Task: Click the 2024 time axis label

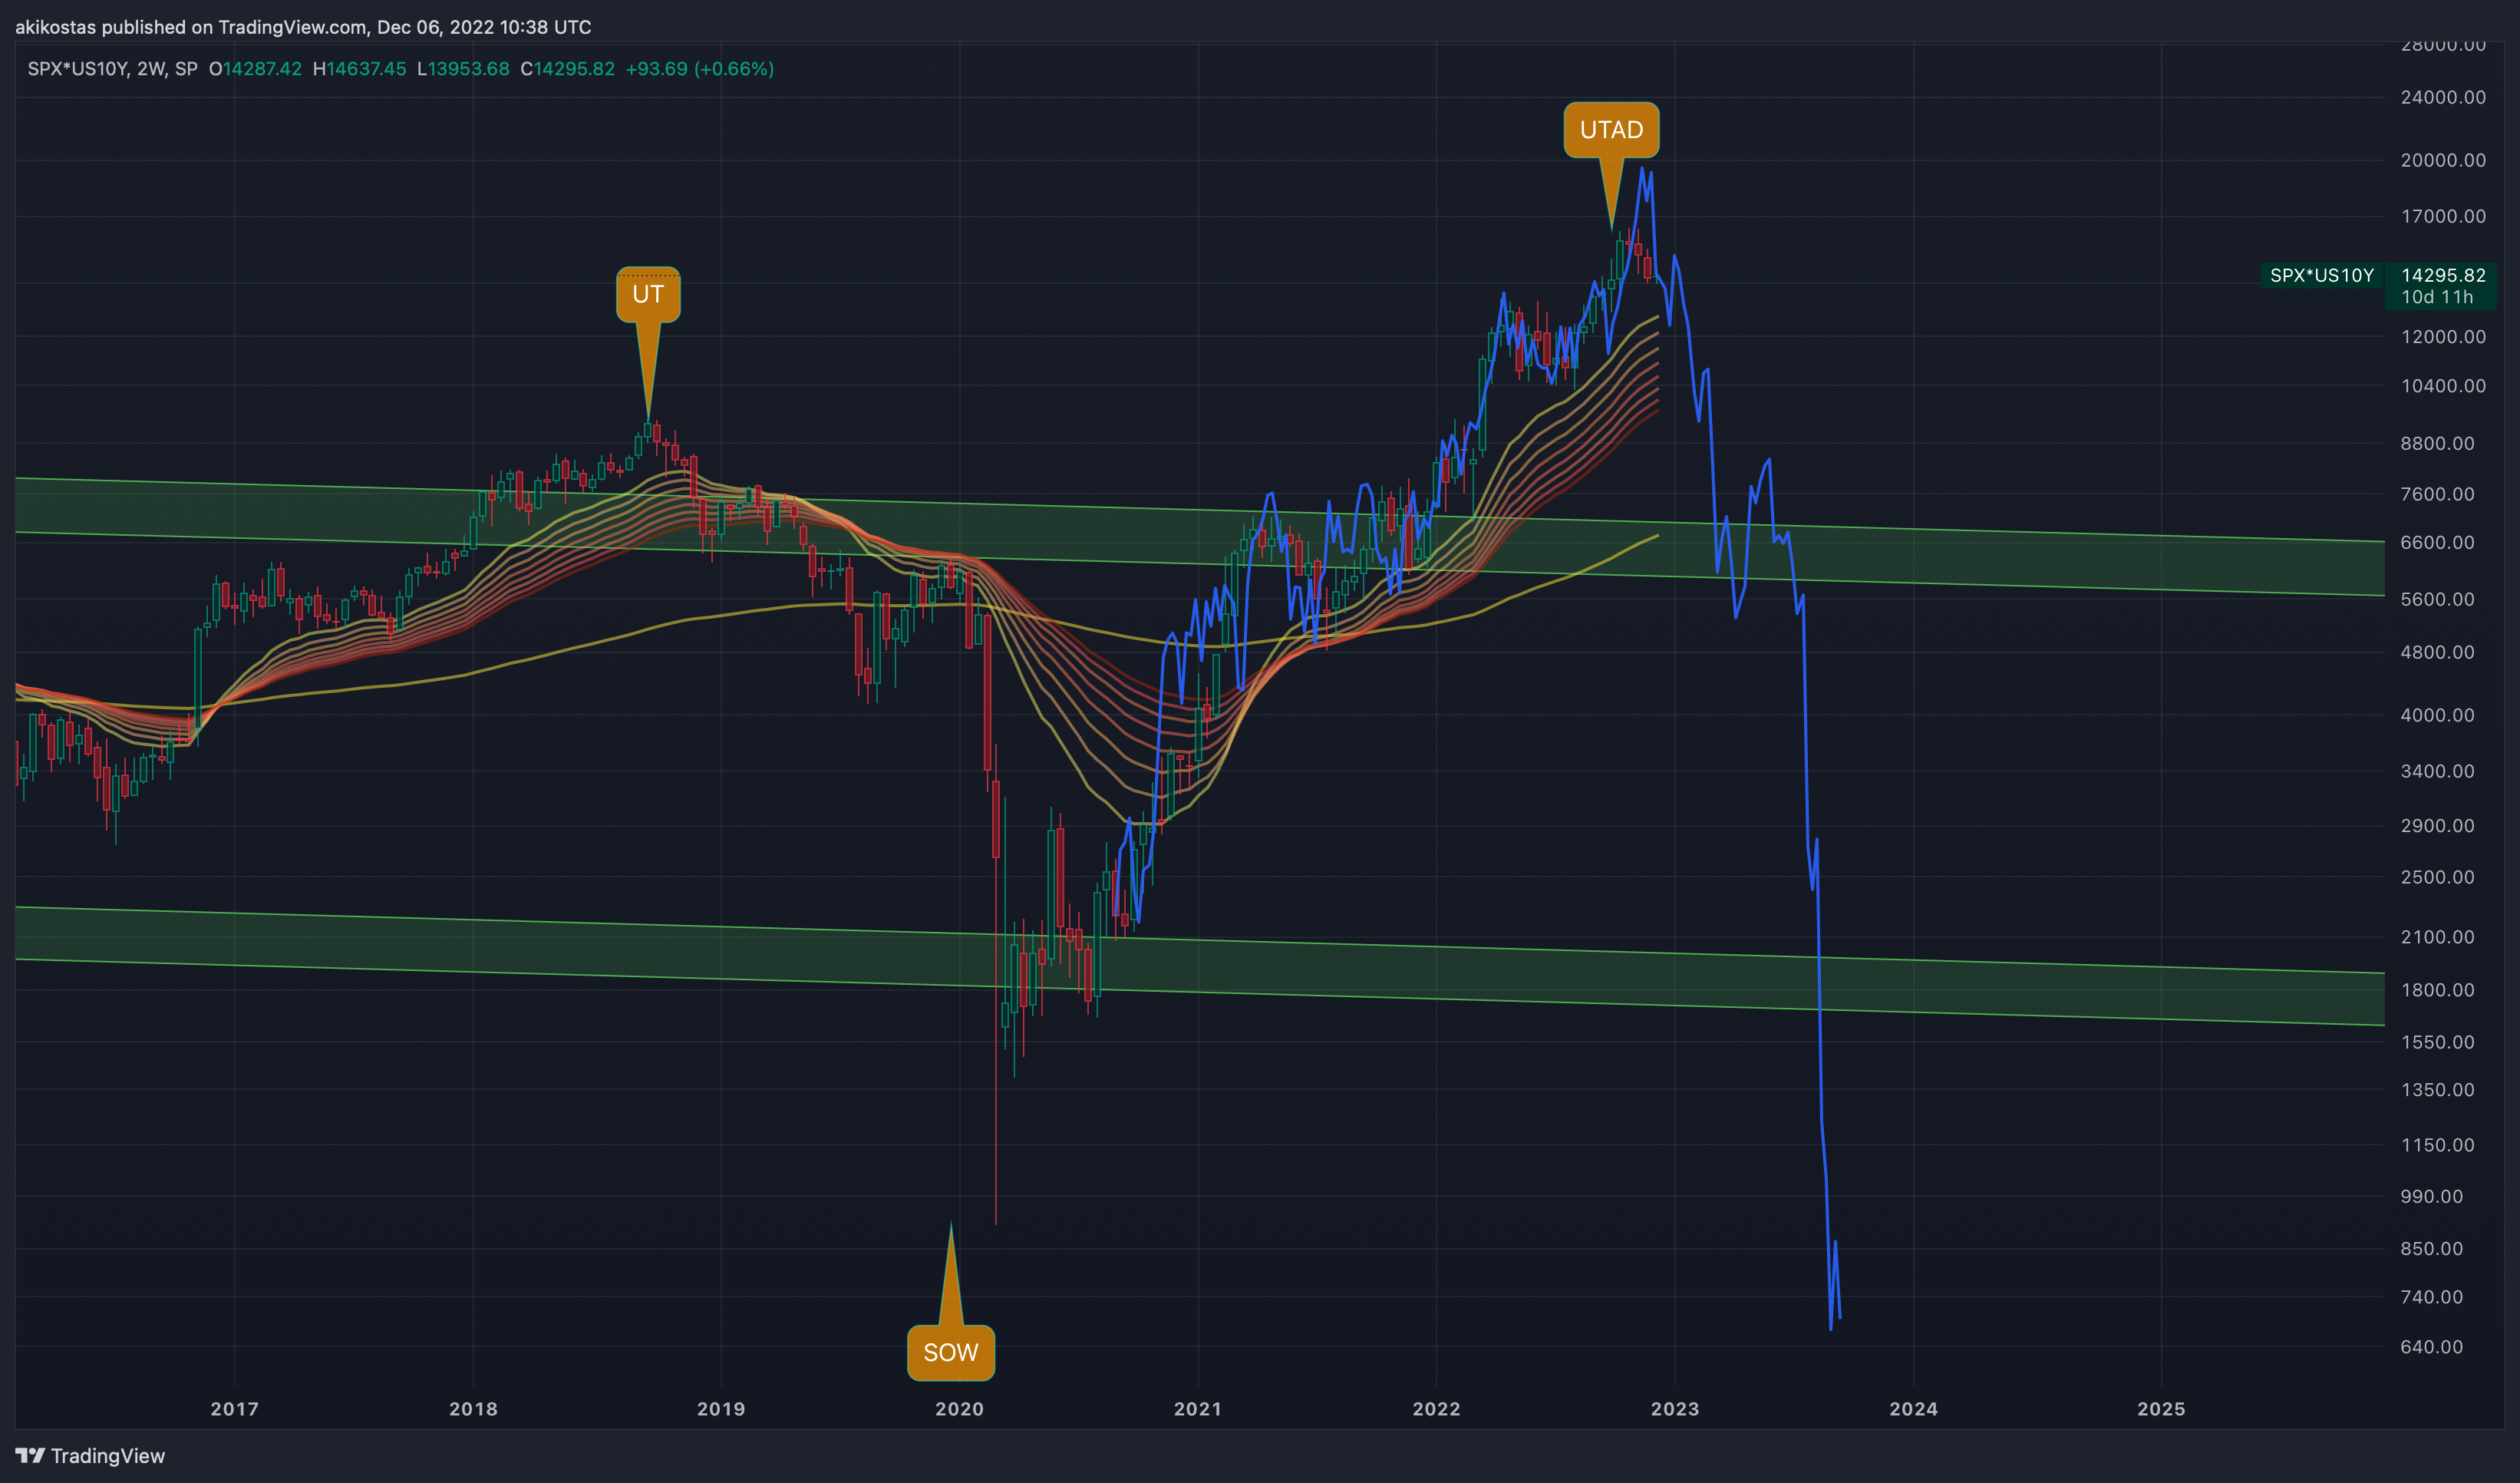Action: pyautogui.click(x=1913, y=1409)
